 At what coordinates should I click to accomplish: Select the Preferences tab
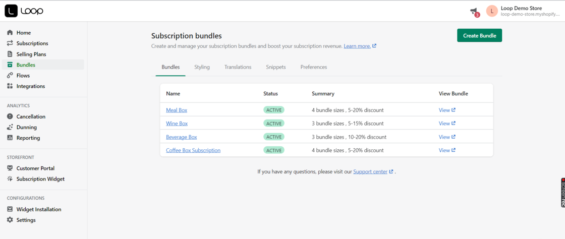(313, 67)
